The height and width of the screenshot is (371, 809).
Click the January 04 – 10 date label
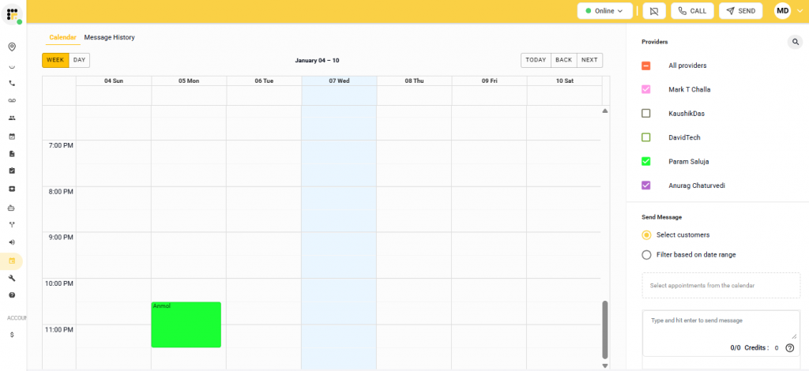[317, 61]
